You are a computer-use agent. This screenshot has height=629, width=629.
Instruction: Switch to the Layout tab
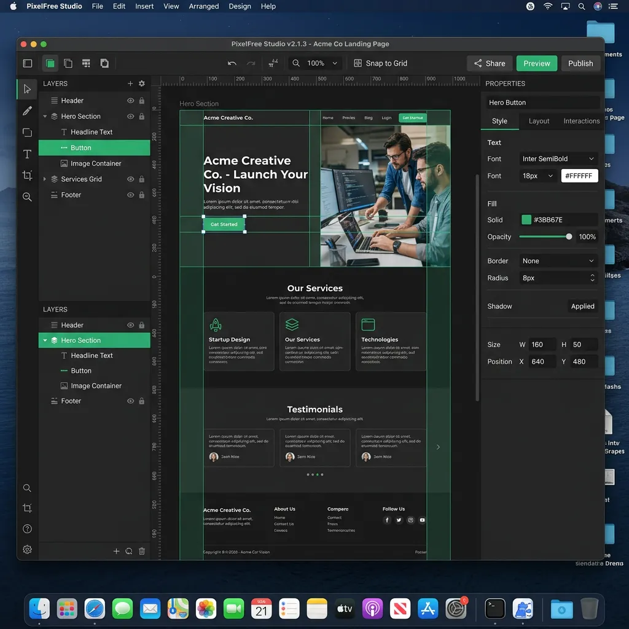click(x=539, y=121)
